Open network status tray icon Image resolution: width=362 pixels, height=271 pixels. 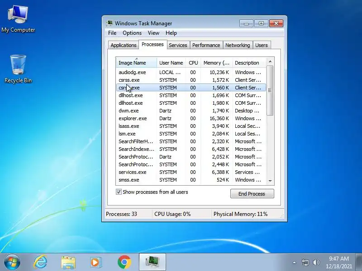coord(305,262)
